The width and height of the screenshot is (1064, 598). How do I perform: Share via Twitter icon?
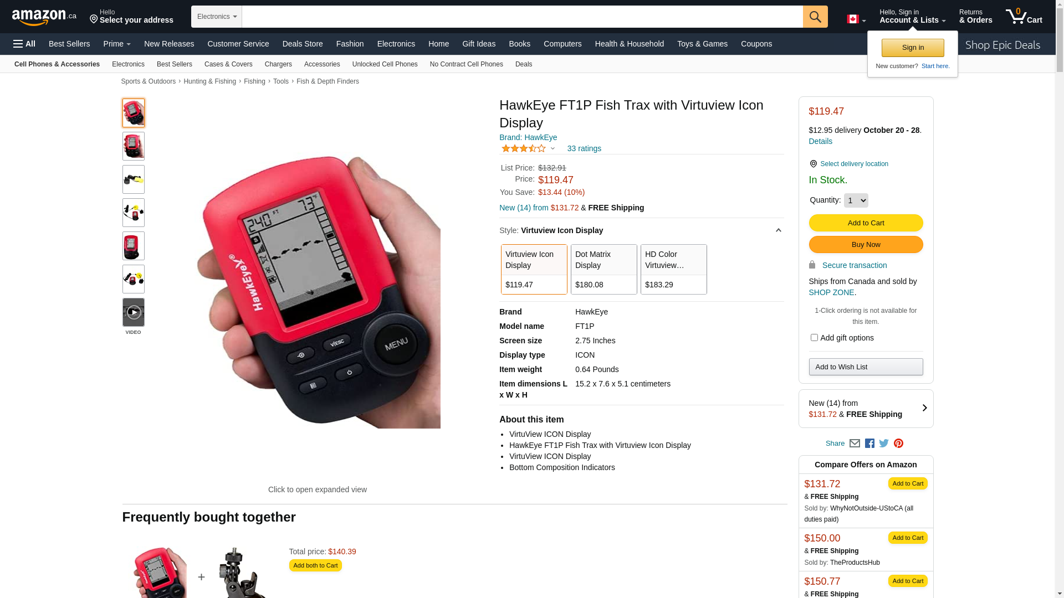(x=884, y=444)
